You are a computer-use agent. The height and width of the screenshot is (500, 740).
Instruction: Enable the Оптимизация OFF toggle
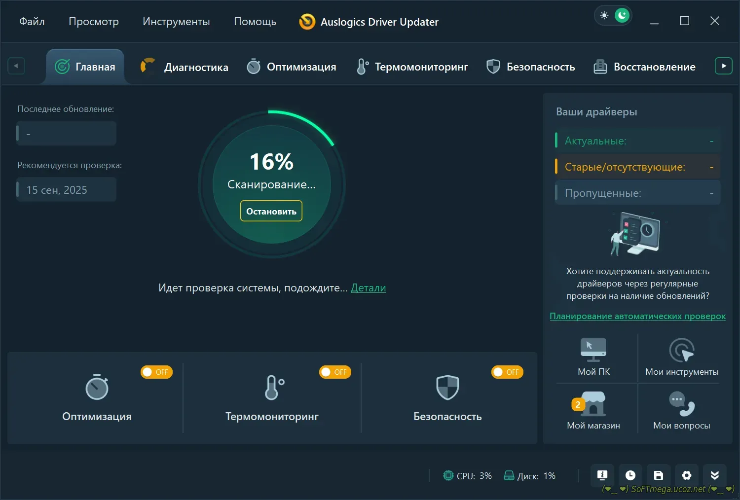[156, 372]
